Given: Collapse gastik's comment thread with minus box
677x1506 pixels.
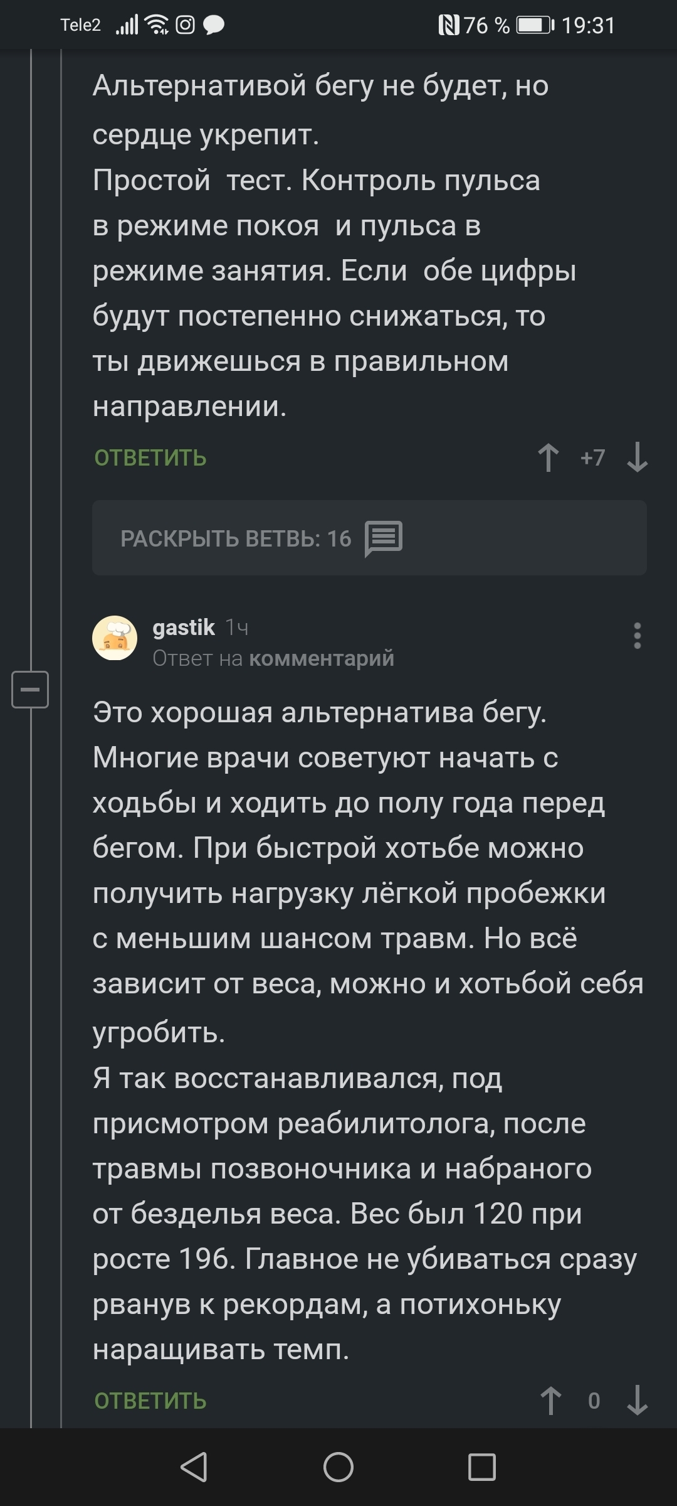Looking at the screenshot, I should tap(30, 690).
